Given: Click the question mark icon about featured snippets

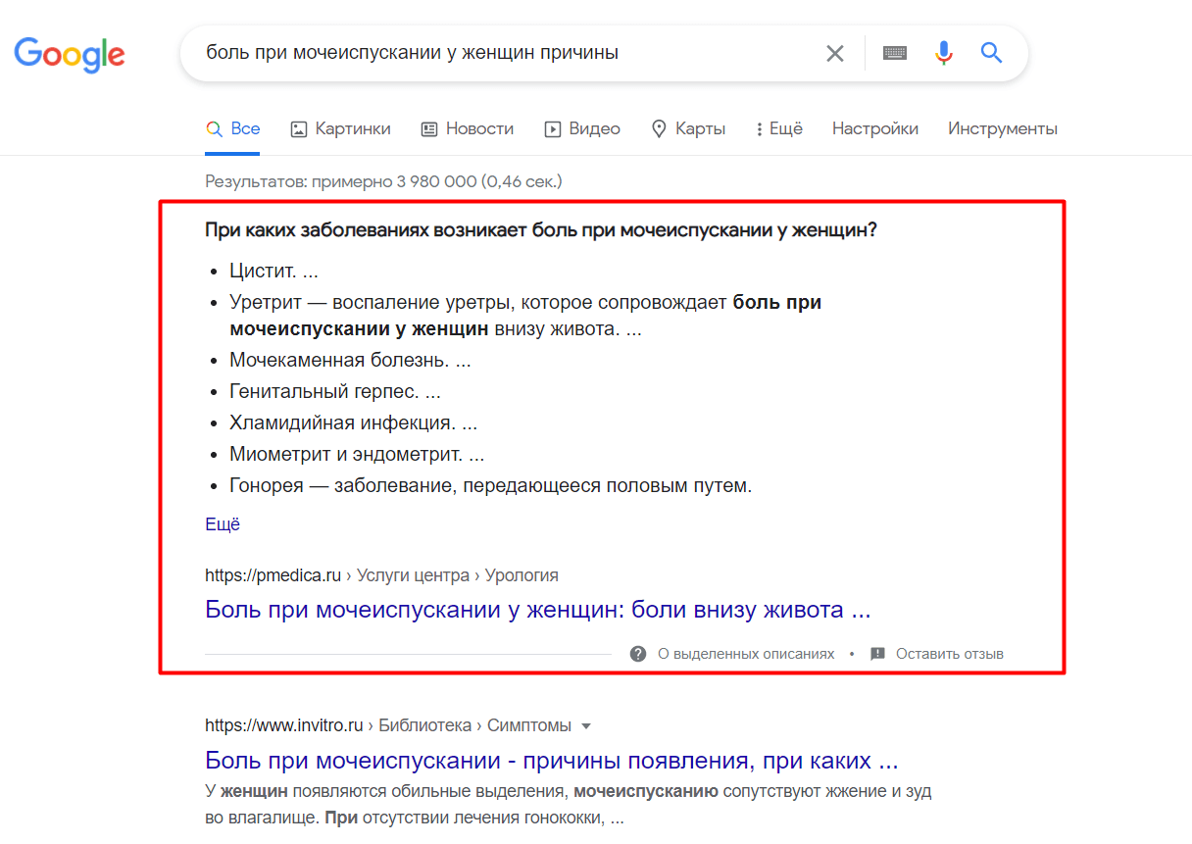Looking at the screenshot, I should coord(638,654).
